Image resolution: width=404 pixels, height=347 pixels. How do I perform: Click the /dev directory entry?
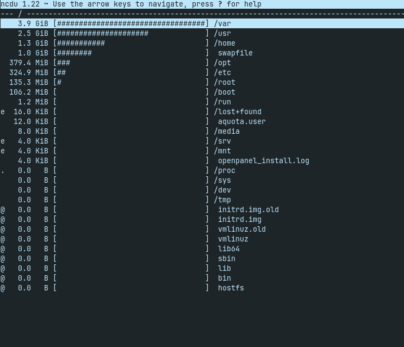(x=202, y=190)
